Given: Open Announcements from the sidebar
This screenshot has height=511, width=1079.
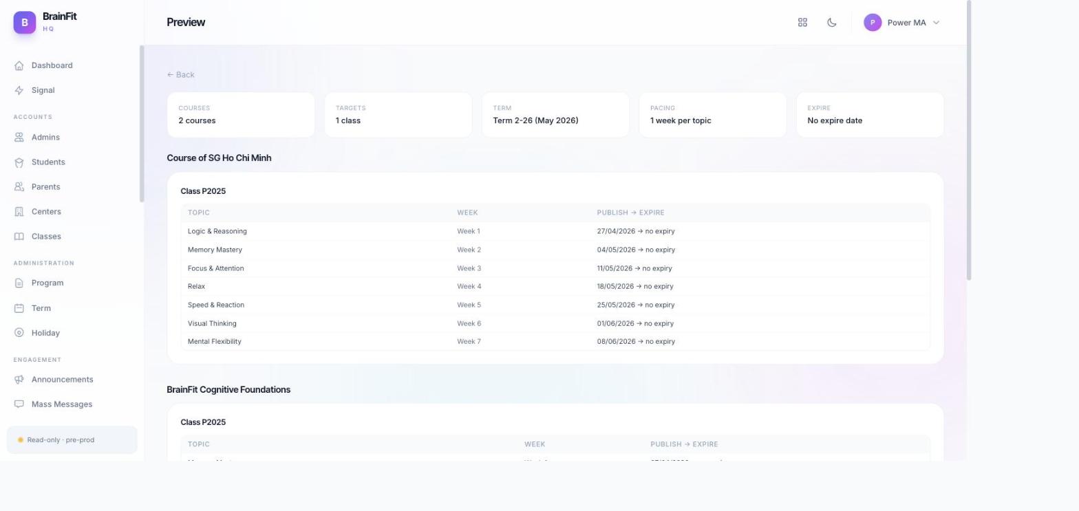Looking at the screenshot, I should click(72, 380).
